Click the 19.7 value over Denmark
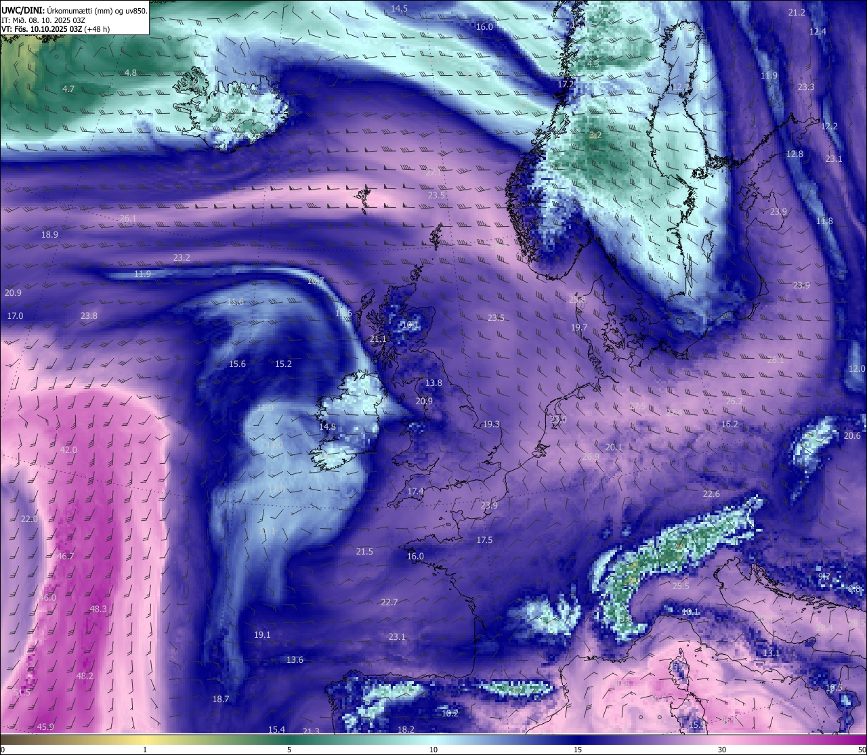The width and height of the screenshot is (867, 755). click(x=579, y=327)
